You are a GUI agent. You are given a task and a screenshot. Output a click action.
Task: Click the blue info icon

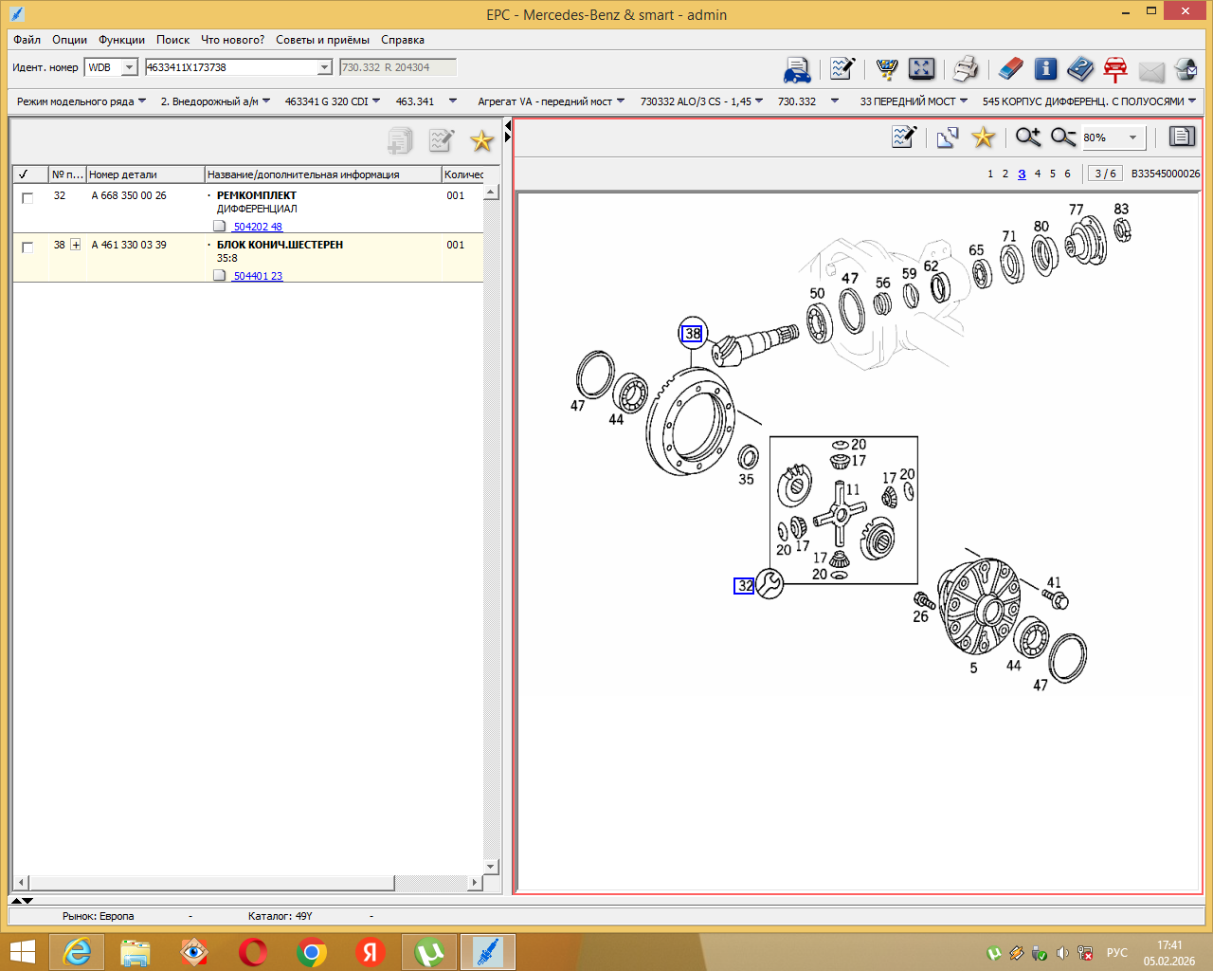click(1045, 68)
